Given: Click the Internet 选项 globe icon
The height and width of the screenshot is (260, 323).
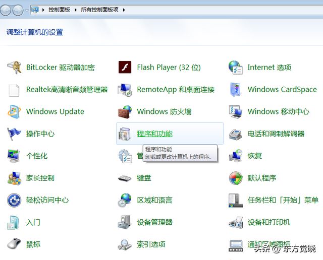Looking at the screenshot, I should point(235,67).
